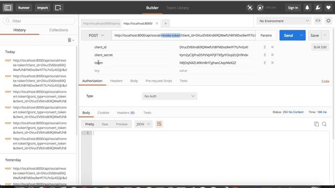Select the Collections sidebar tab
Viewport: 335px width, 188px height.
pyautogui.click(x=59, y=30)
